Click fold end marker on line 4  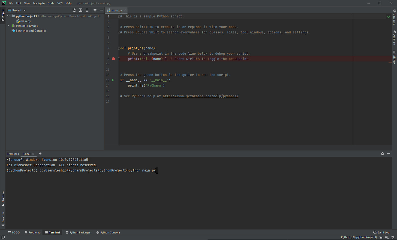pyautogui.click(x=119, y=32)
